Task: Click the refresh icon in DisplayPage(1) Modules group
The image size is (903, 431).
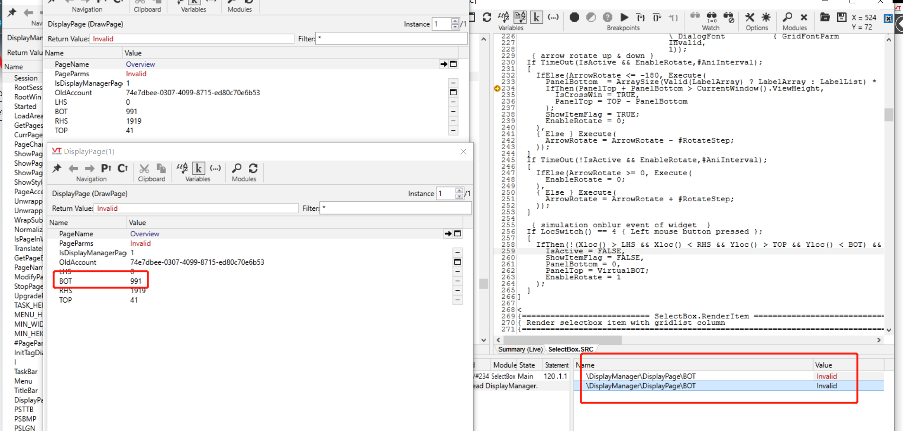Action: (x=253, y=168)
